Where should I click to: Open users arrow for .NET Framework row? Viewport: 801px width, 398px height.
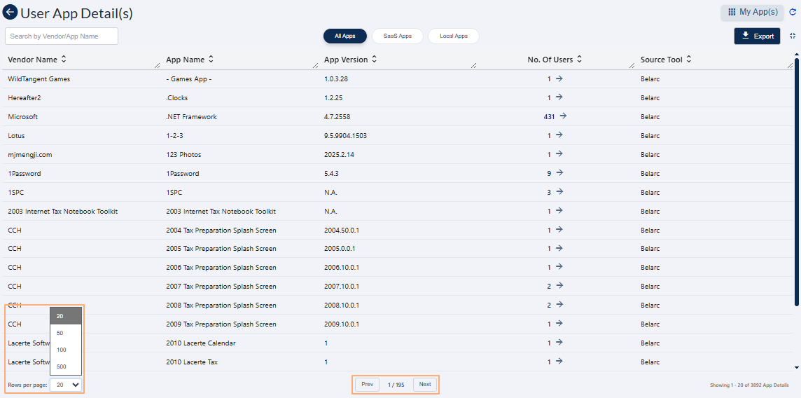click(x=563, y=116)
